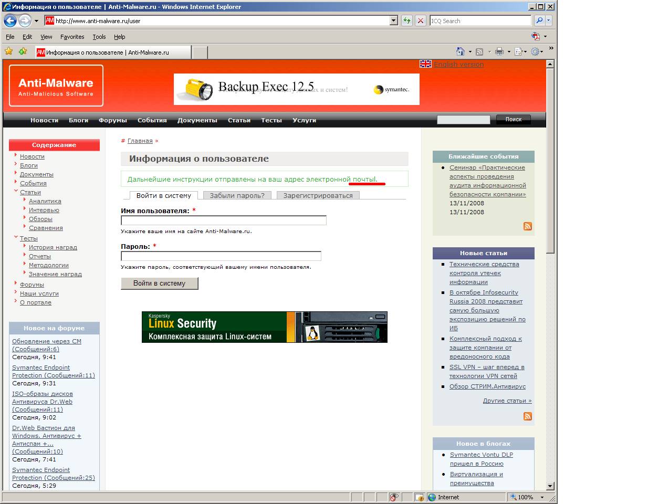Click the RSS icon under Ближайшие события
This screenshot has width=669, height=504.
point(528,226)
